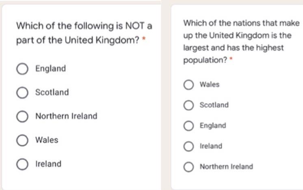Click 'Northern Ireland' label in largest nation question
The width and height of the screenshot is (303, 190).
pyautogui.click(x=226, y=166)
